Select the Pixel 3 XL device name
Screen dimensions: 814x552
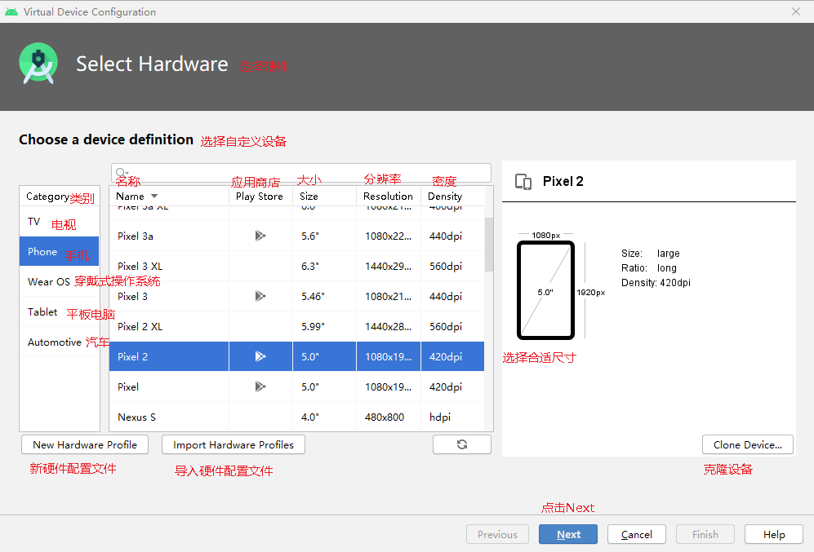140,266
